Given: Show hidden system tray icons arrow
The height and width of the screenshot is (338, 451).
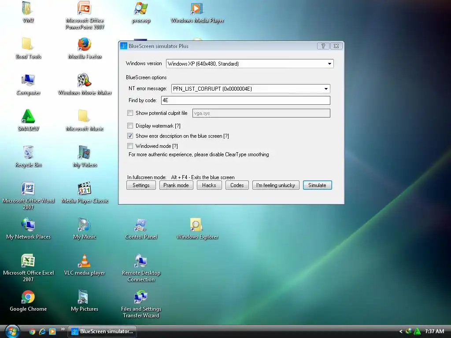Looking at the screenshot, I should [x=401, y=331].
